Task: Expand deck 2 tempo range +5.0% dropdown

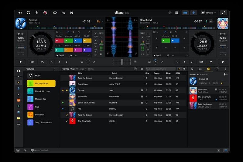Action: (223, 41)
